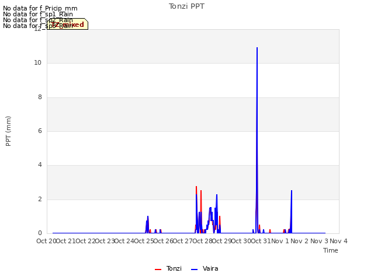Screen dimensions: 374x280
Task: Click the TZ_mixed annotation label
Action: point(68,24)
